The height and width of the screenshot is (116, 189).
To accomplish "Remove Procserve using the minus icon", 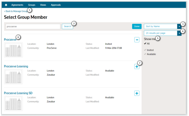I will click(137, 40).
